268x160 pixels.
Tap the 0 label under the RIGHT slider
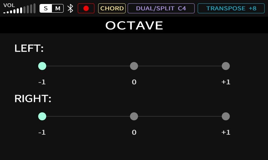(x=134, y=132)
